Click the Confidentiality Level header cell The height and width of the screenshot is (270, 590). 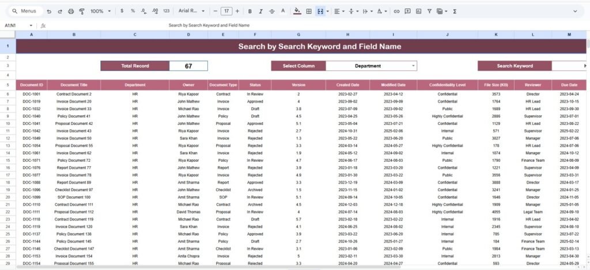click(447, 85)
